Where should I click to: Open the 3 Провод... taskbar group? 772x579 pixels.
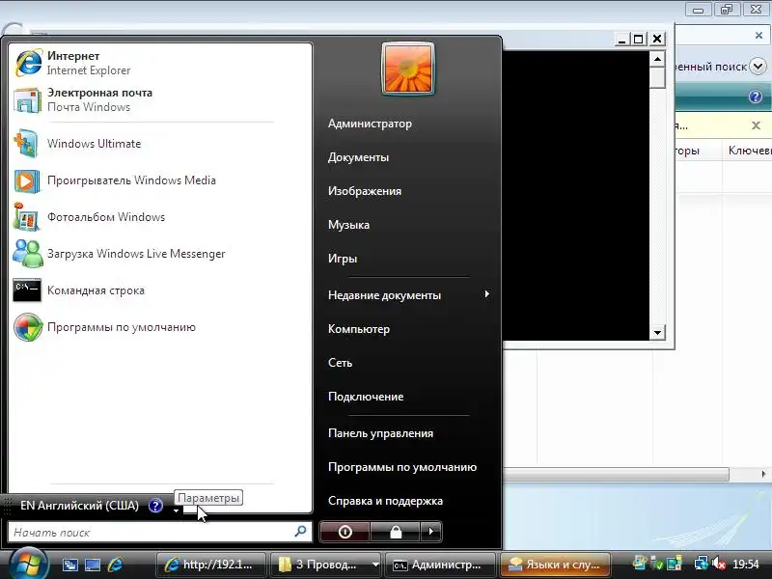click(x=320, y=565)
